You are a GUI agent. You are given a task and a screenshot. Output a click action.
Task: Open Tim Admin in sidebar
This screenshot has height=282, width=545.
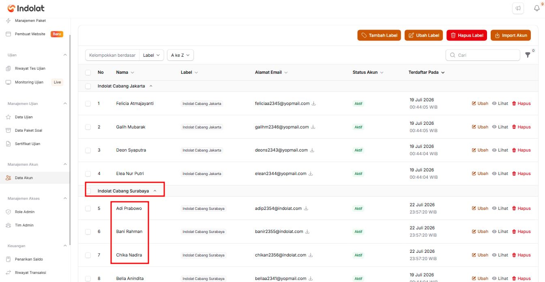[24, 225]
